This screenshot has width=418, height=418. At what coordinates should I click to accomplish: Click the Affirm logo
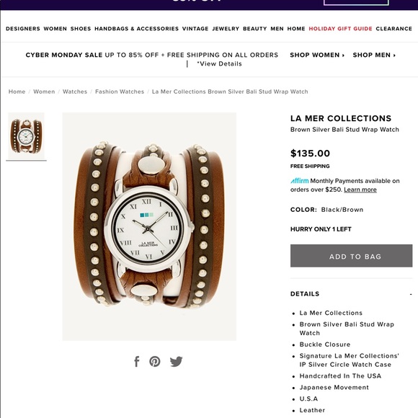299,181
